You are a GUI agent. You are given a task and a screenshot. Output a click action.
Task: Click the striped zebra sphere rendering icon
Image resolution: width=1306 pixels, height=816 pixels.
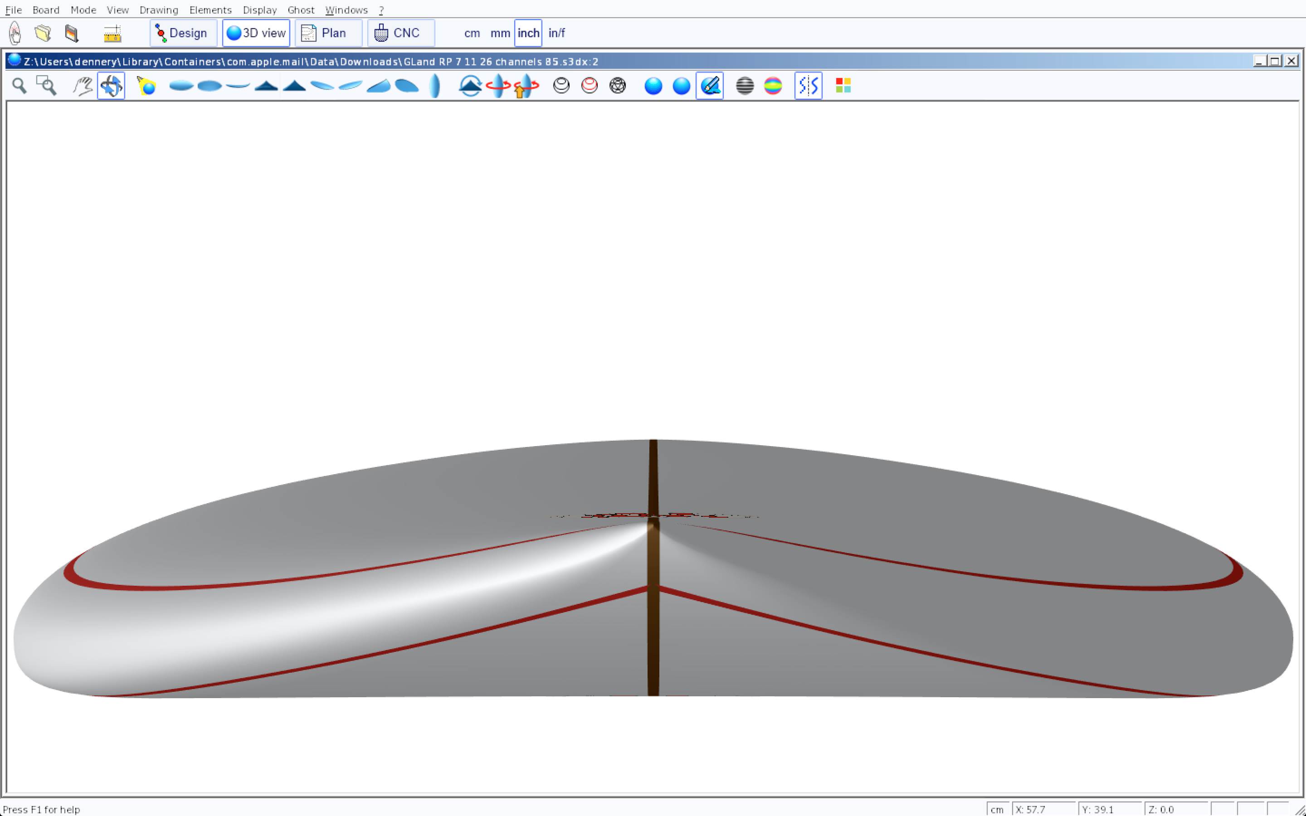pyautogui.click(x=745, y=86)
